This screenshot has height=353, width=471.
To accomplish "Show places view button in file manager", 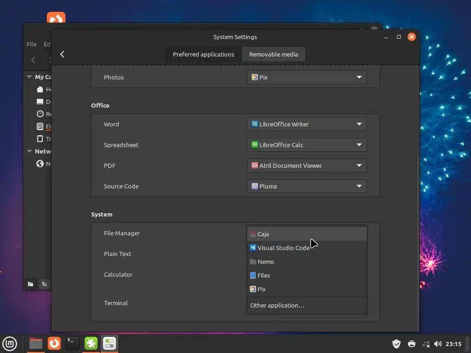I will click(x=31, y=284).
